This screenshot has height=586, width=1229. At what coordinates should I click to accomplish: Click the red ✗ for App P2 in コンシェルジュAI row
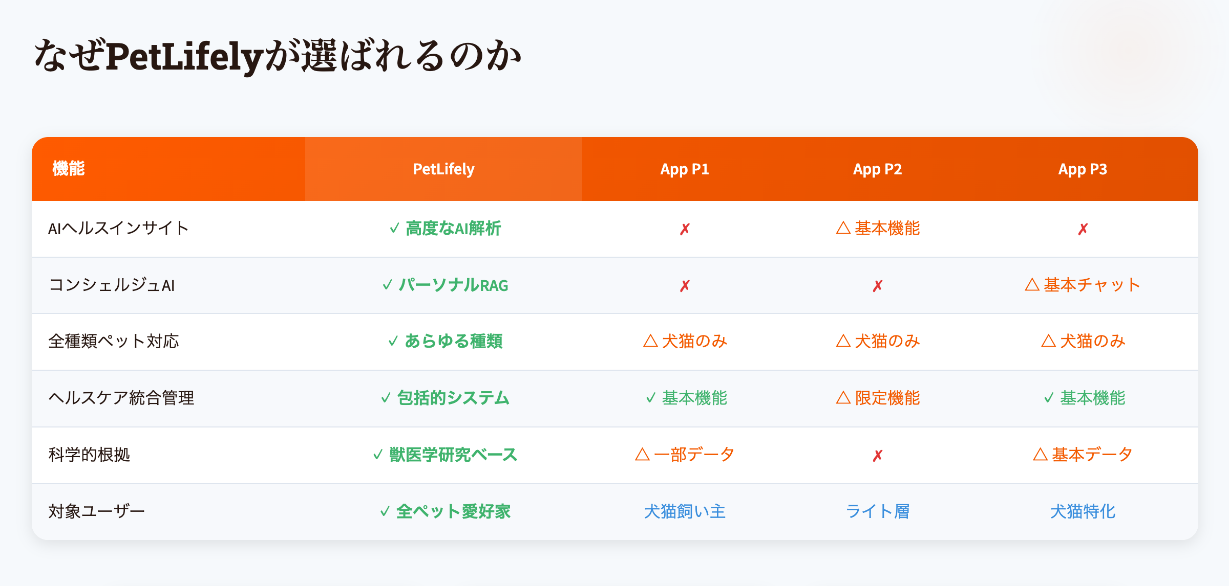pos(878,286)
